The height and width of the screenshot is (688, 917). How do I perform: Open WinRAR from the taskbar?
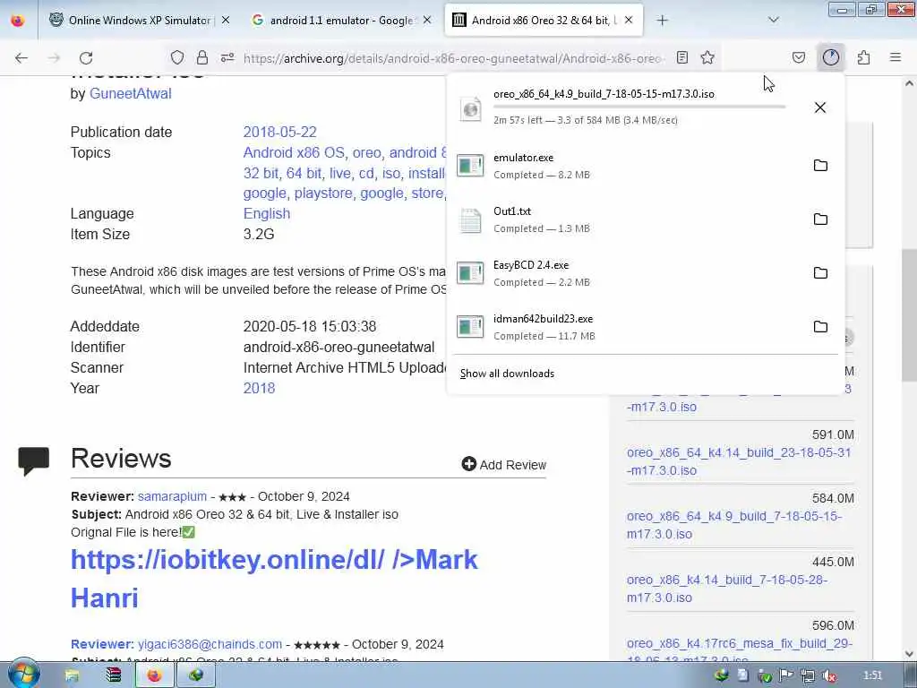[113, 675]
